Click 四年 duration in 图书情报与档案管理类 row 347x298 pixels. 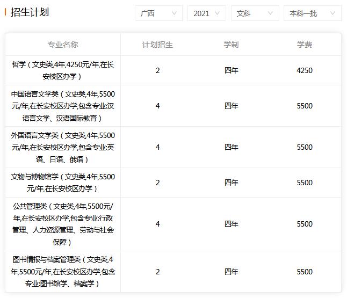point(232,272)
